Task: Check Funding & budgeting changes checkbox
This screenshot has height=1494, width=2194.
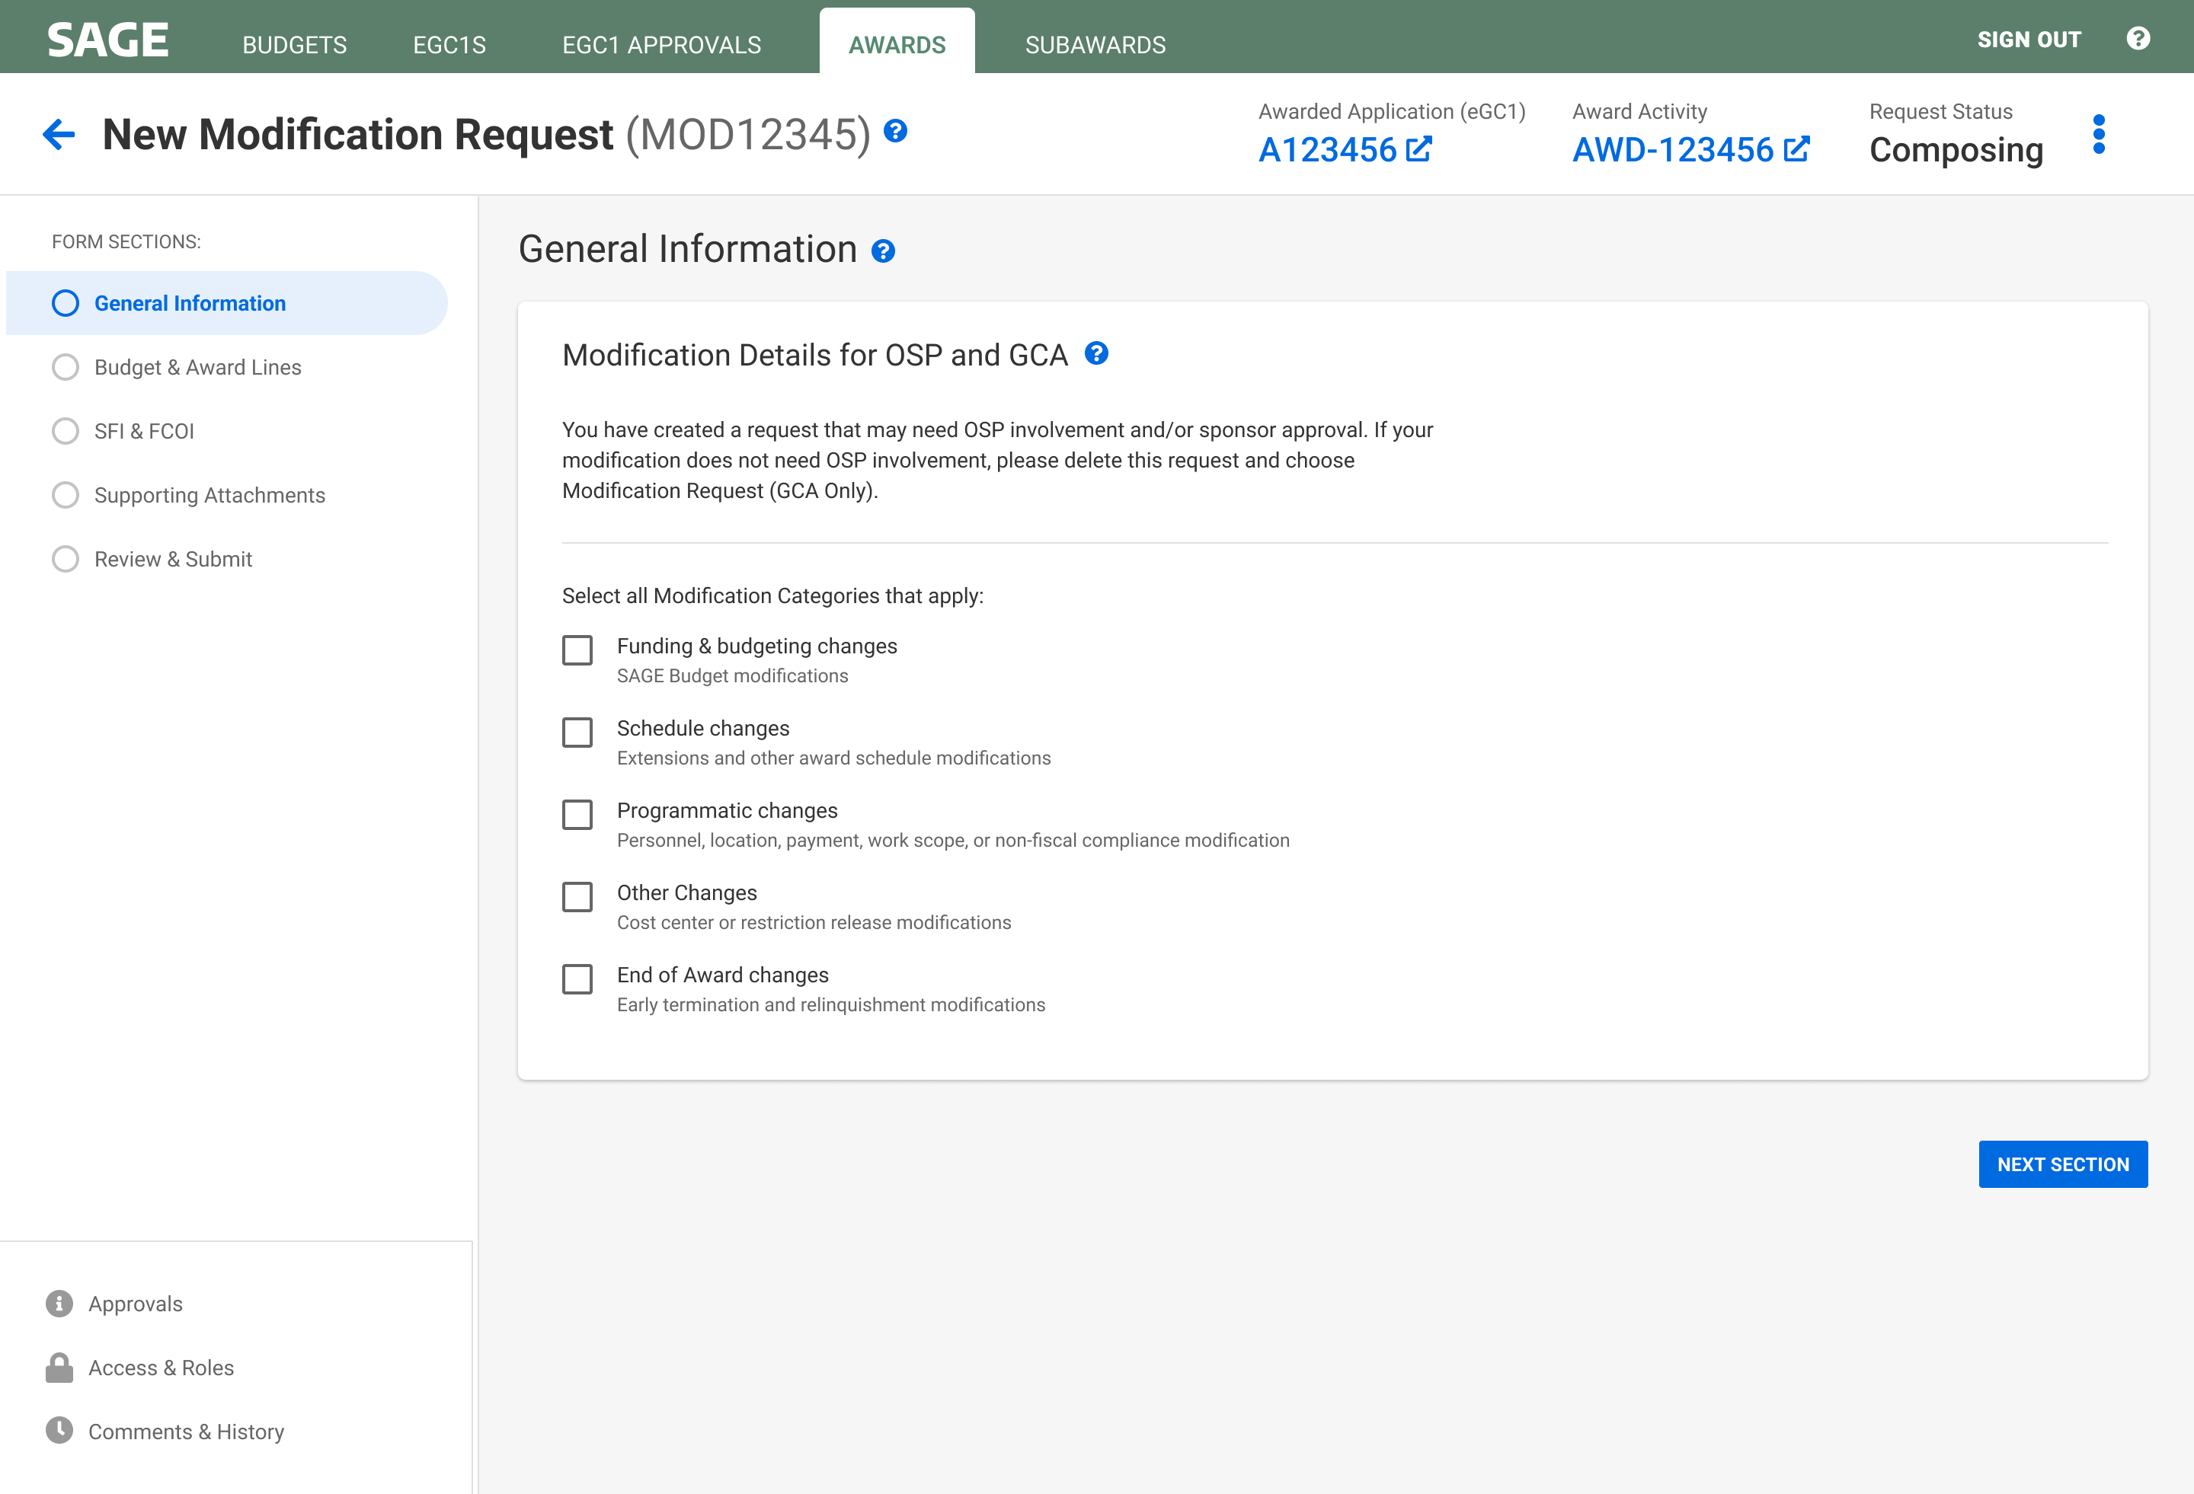Action: [577, 650]
